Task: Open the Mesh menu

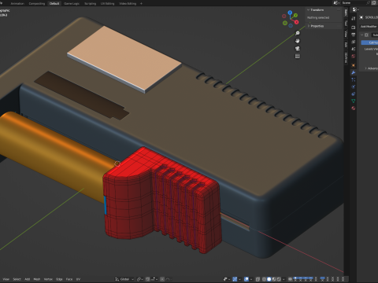Action: [x=37, y=279]
